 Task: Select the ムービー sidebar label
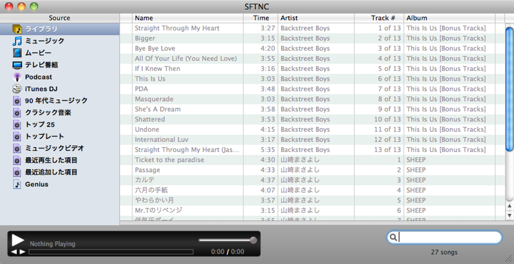[x=38, y=53]
